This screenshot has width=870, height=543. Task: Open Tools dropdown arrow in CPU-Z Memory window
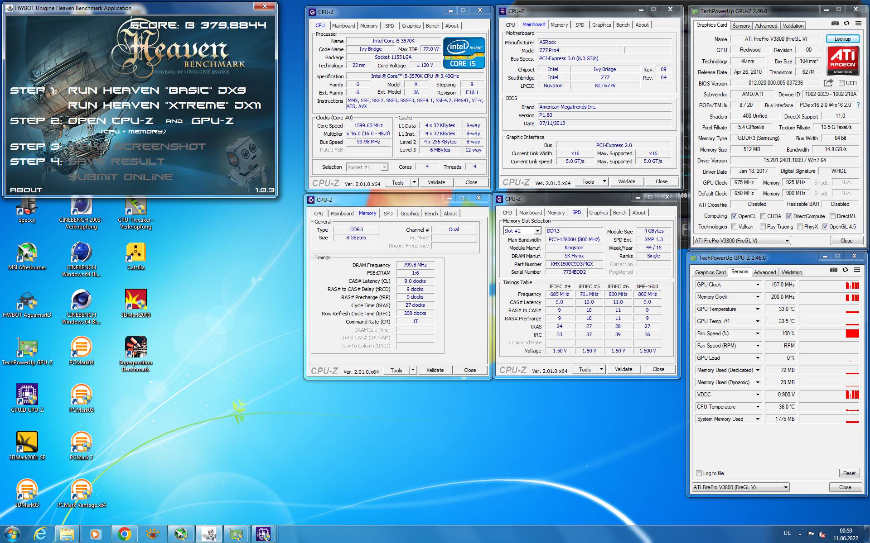point(412,370)
